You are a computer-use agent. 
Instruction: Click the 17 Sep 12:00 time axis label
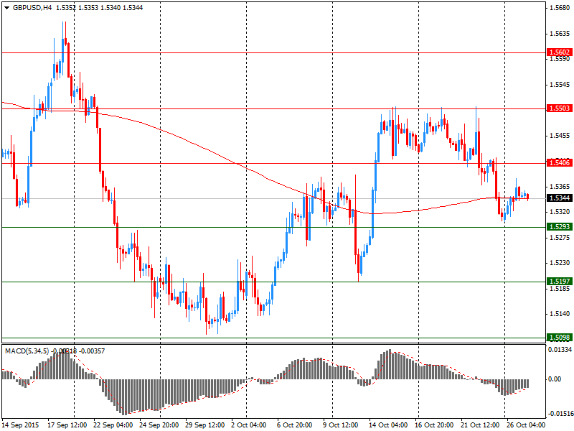(67, 425)
